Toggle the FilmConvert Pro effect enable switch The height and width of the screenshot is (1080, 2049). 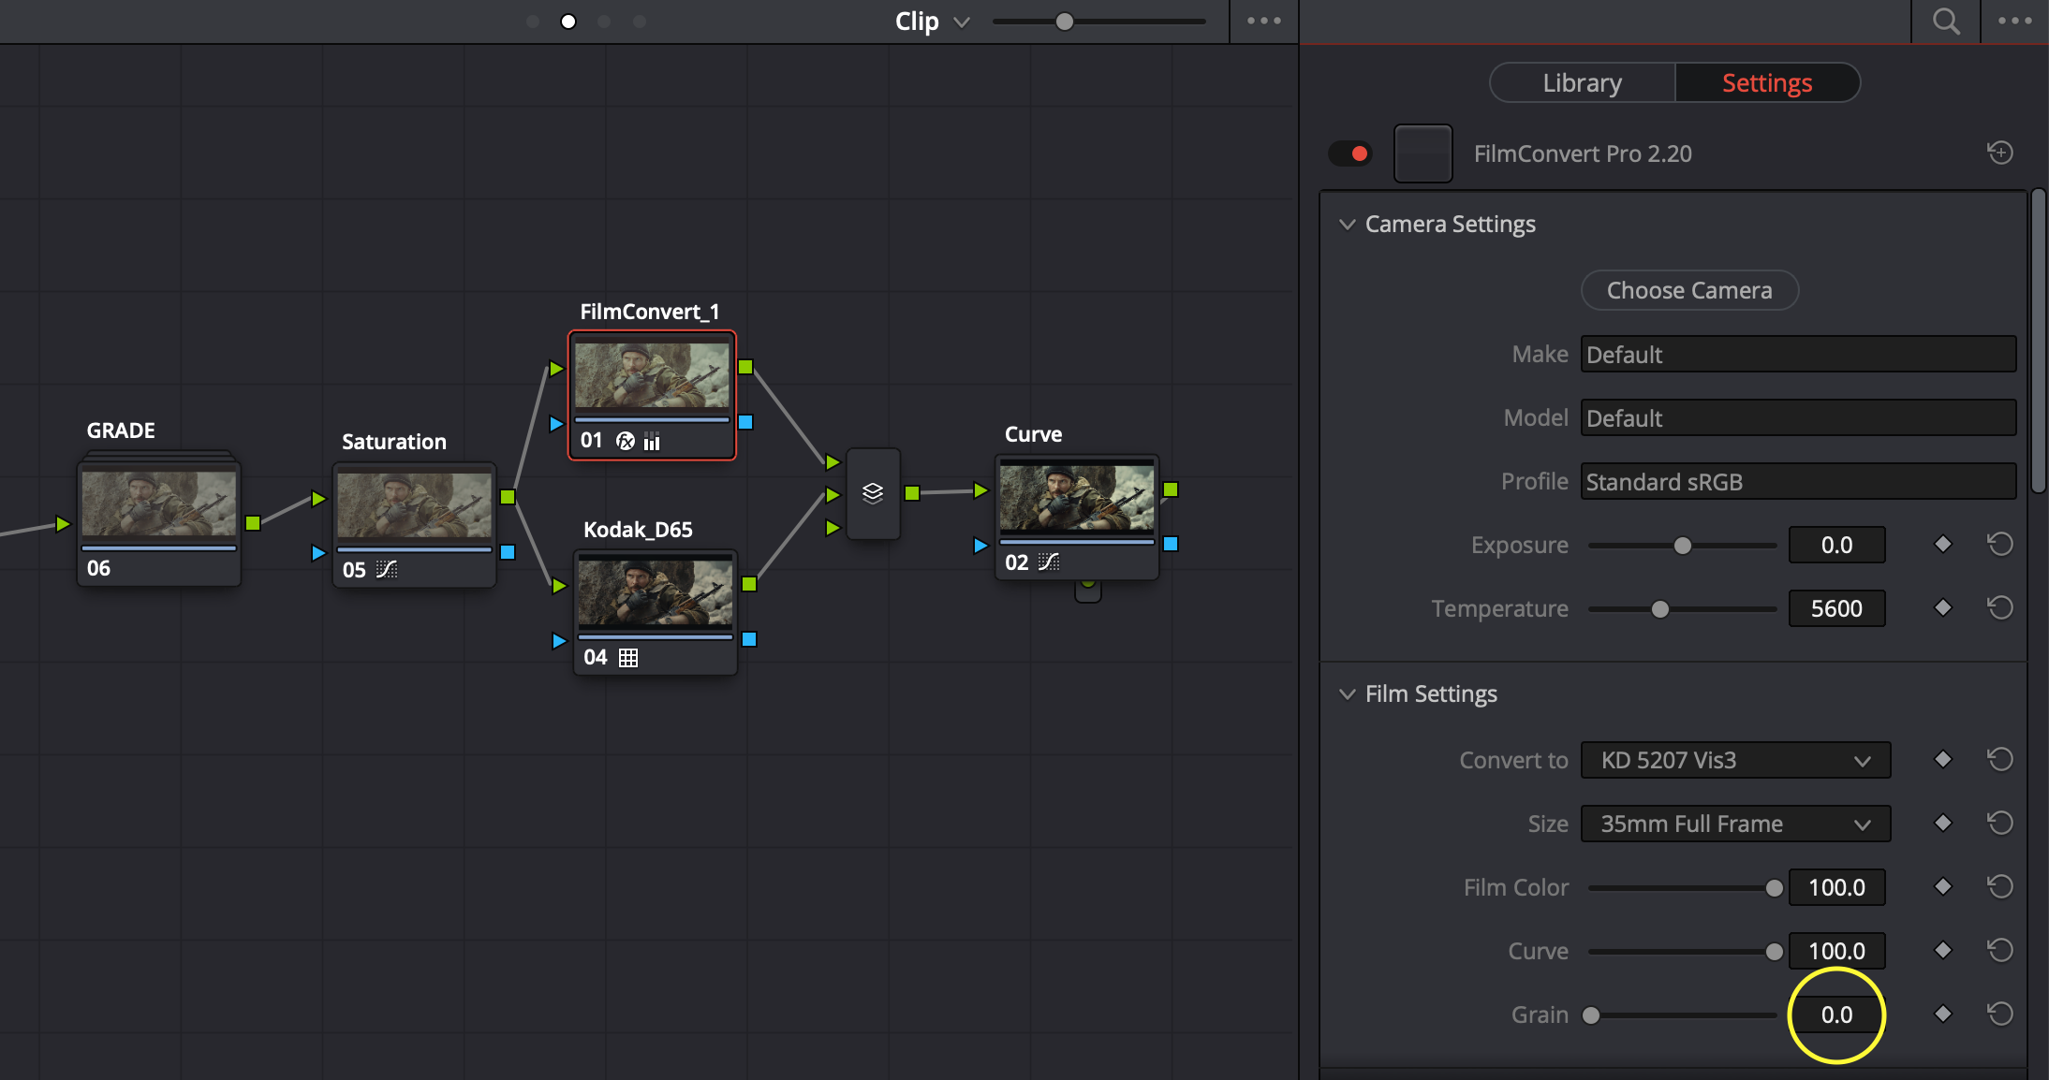pos(1350,153)
